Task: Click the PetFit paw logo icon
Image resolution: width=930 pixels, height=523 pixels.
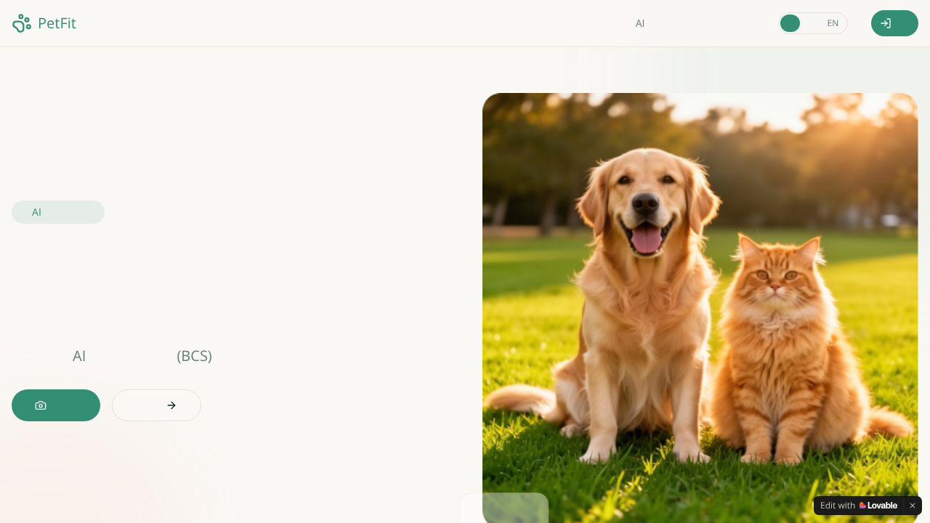Action: click(x=22, y=23)
